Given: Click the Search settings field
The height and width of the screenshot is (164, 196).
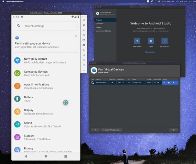Looking at the screenshot, I should [x=46, y=26].
